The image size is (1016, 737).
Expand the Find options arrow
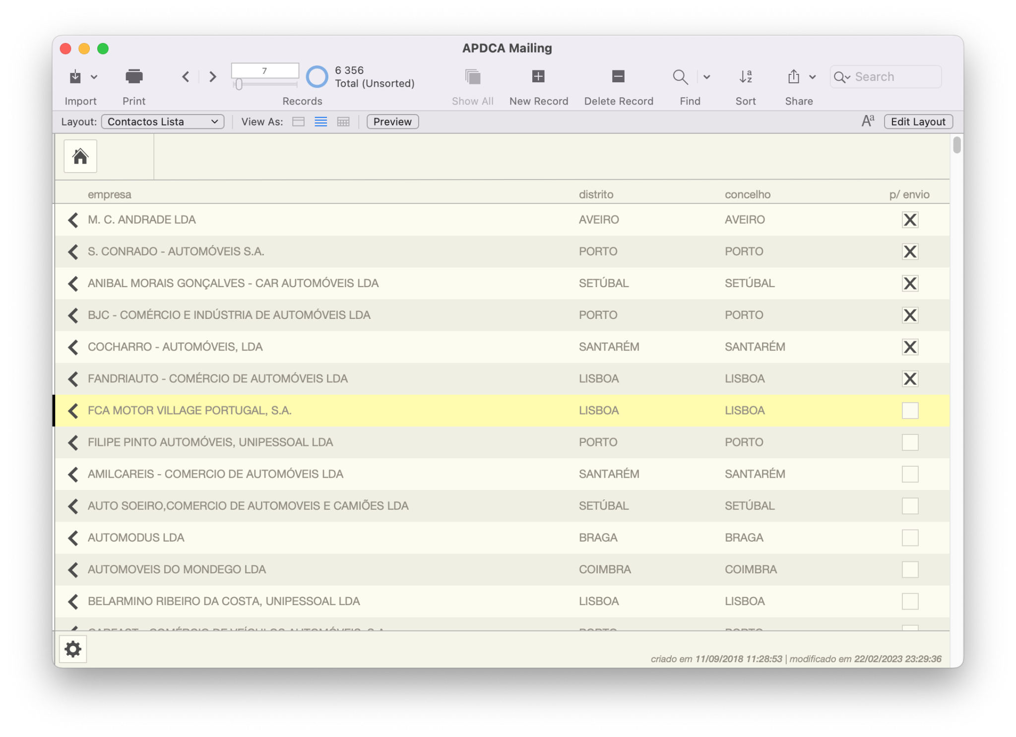tap(707, 77)
